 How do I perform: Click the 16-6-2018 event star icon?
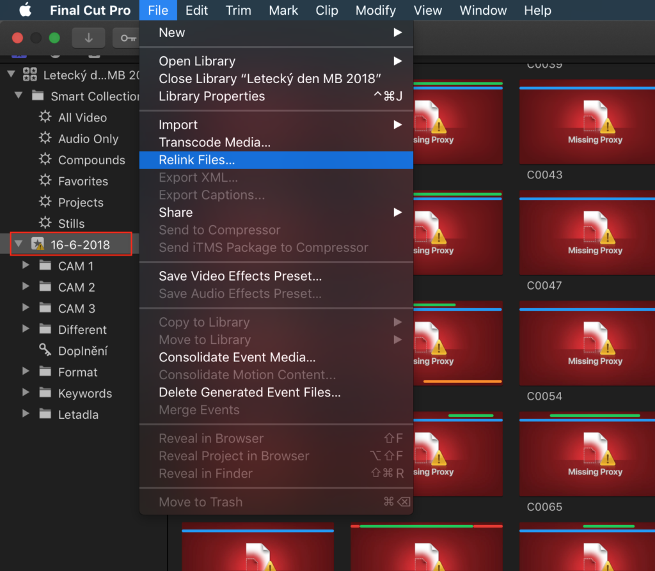click(38, 244)
